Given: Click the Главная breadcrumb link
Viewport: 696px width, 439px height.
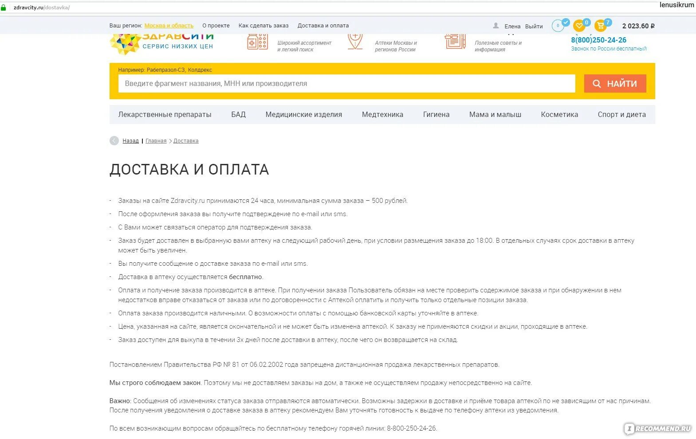Looking at the screenshot, I should 156,141.
